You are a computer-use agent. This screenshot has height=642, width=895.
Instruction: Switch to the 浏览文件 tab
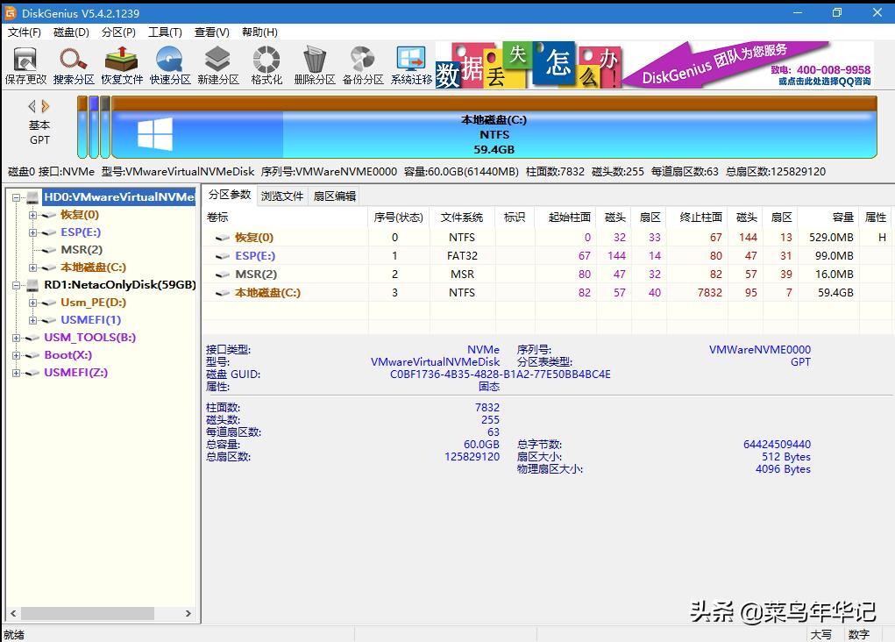pyautogui.click(x=281, y=196)
